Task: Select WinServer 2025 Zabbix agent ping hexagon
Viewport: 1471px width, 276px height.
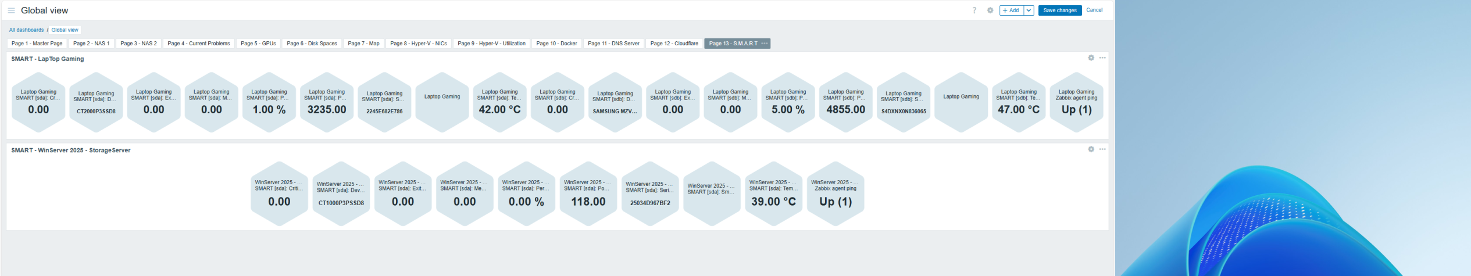Action: click(x=836, y=194)
